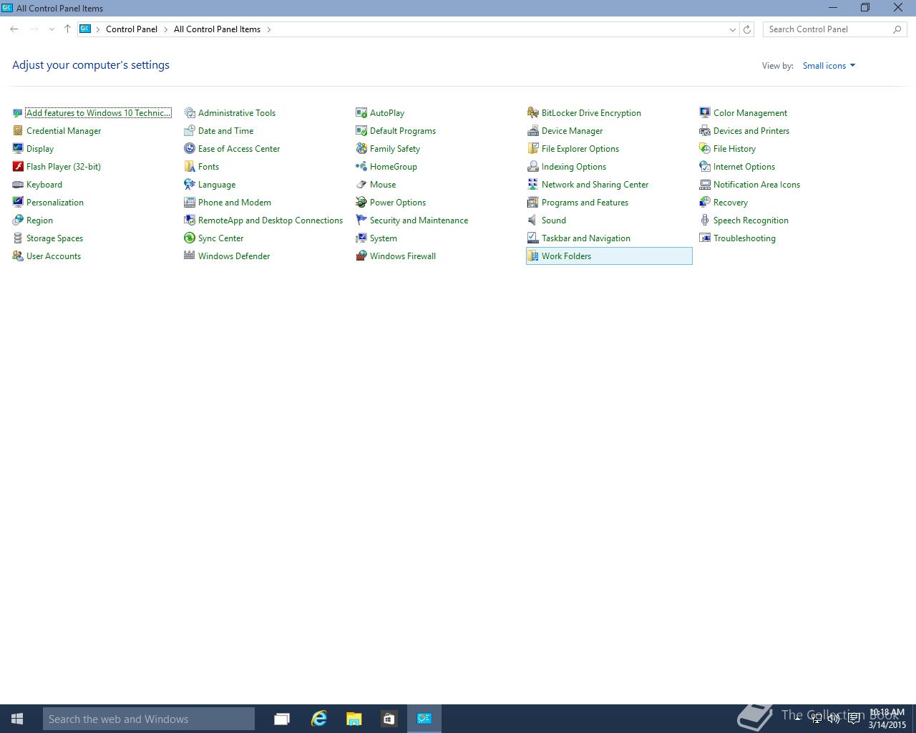Open the Windows Start button
The image size is (916, 733).
click(x=17, y=719)
